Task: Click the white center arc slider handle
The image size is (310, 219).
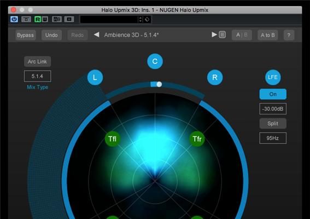Action: [159, 84]
